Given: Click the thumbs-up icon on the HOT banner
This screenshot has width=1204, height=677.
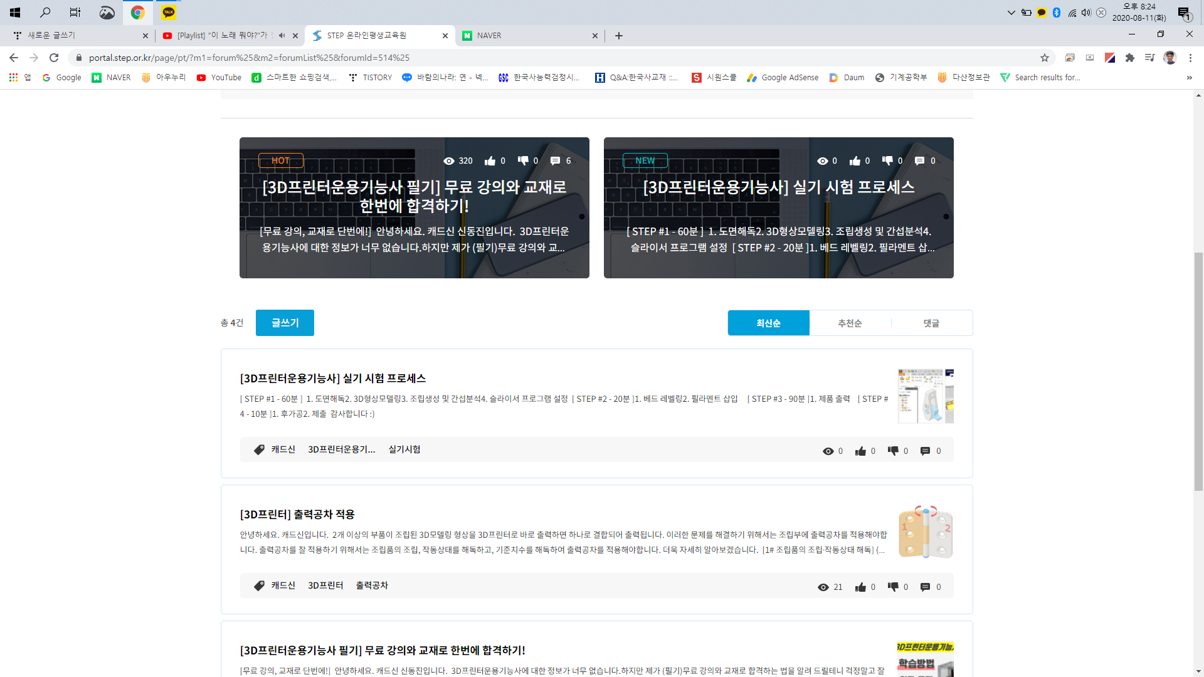Looking at the screenshot, I should pyautogui.click(x=490, y=161).
